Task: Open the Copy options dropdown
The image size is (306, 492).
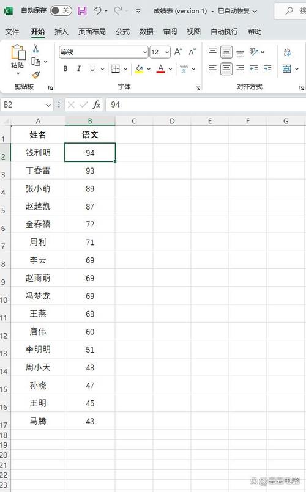Action: click(x=45, y=62)
